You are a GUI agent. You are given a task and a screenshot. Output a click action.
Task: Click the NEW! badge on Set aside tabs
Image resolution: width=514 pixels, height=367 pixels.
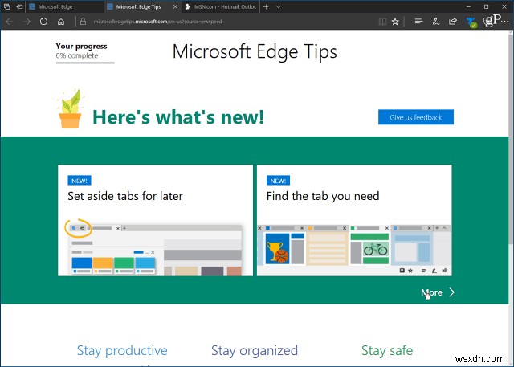click(80, 181)
